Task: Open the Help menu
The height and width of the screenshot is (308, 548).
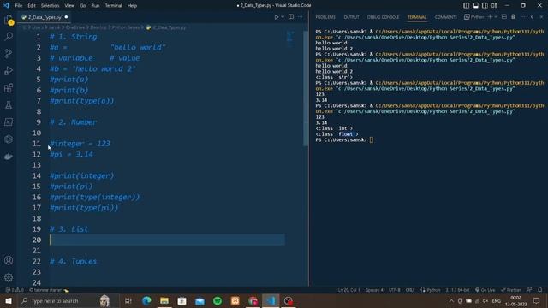Action: [132, 6]
